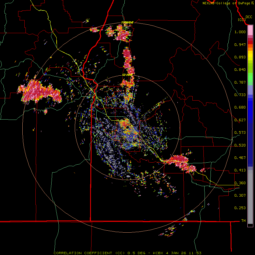Select the 0.360 scale value
This screenshot has width=255, height=255.
(x=240, y=183)
